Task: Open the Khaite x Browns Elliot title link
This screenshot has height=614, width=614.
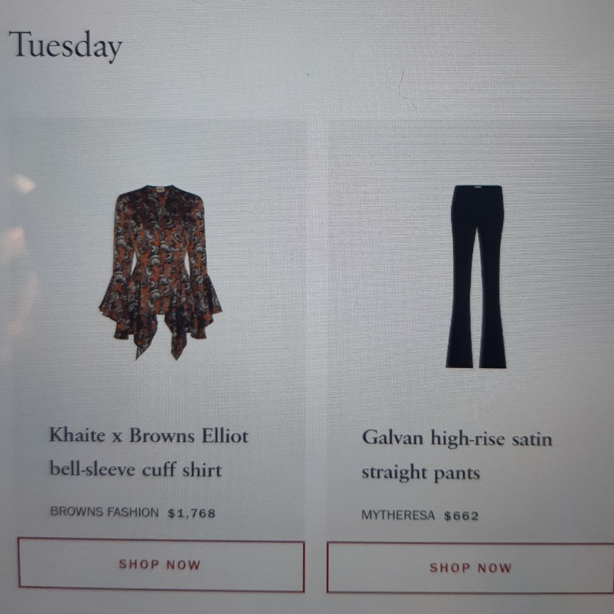Action: click(149, 435)
